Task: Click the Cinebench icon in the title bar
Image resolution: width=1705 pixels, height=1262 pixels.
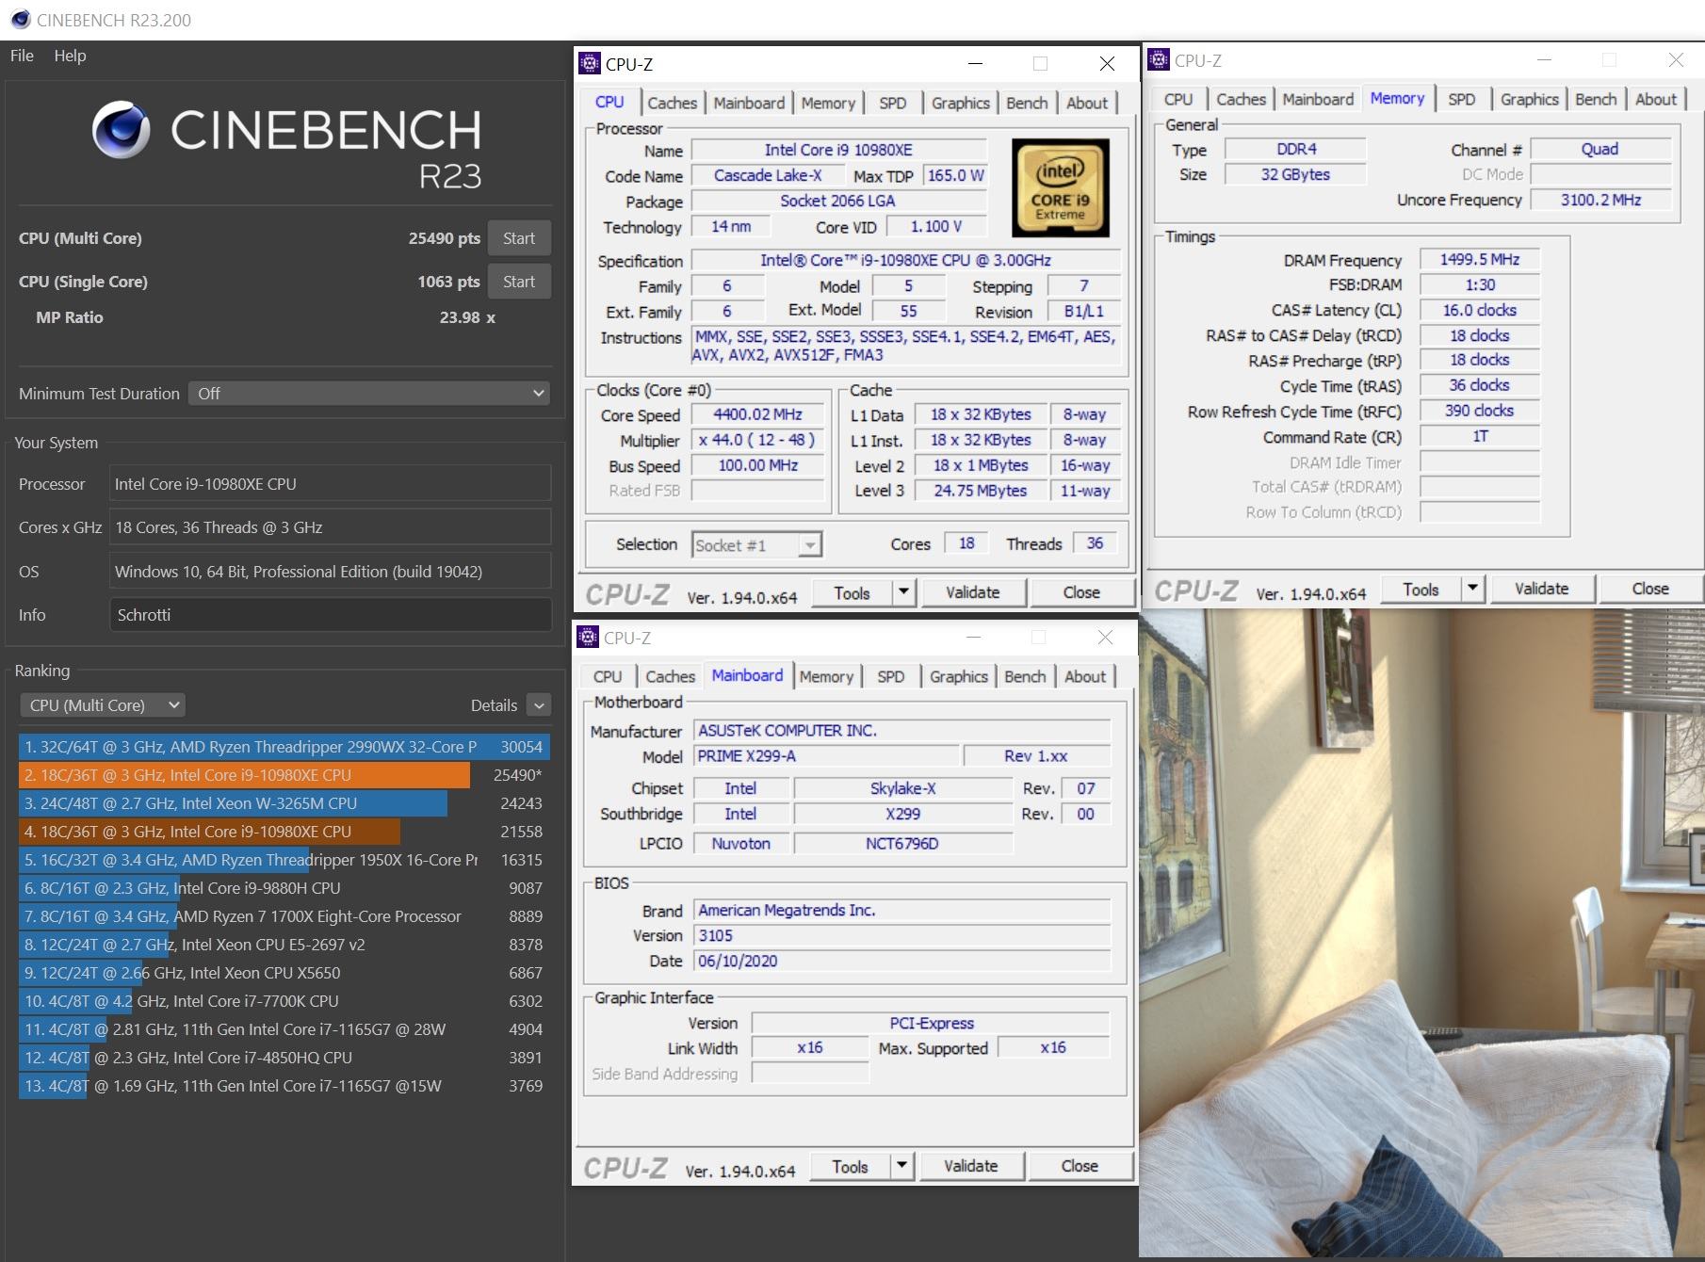Action: coord(20,20)
